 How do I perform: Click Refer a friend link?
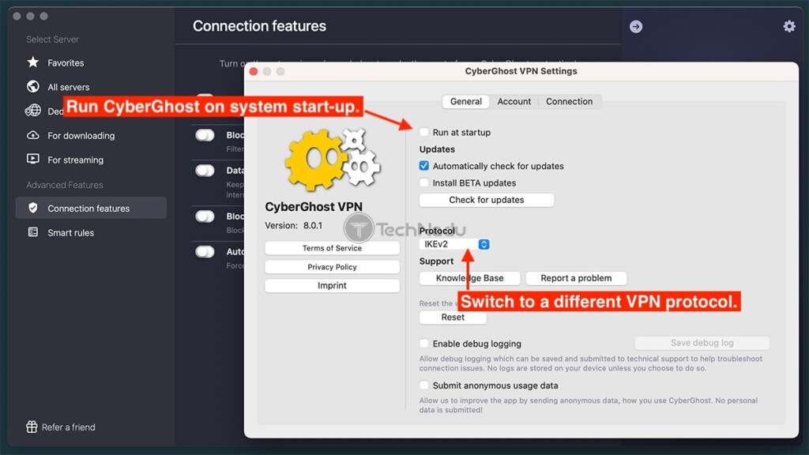click(x=68, y=427)
